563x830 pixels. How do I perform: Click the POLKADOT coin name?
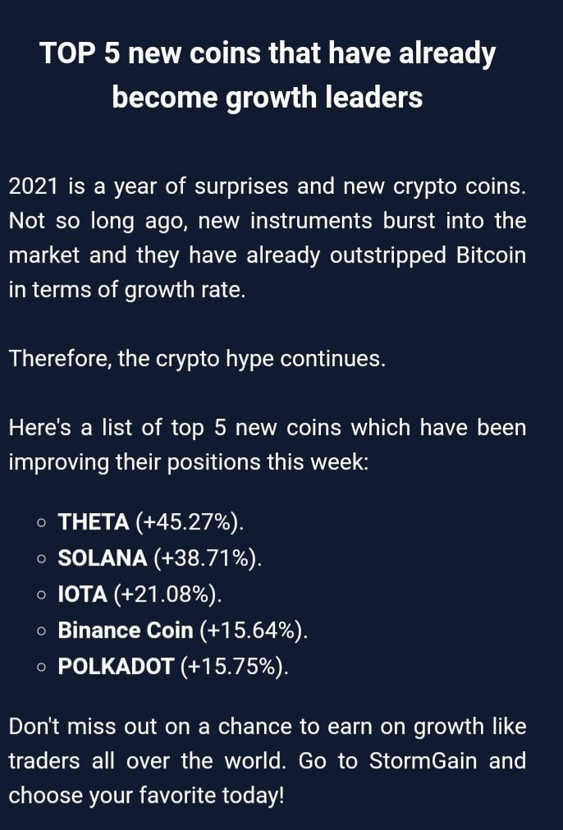(x=116, y=666)
